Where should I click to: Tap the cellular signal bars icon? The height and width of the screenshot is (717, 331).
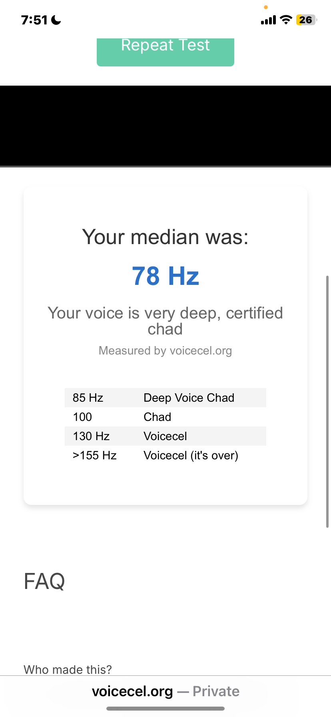point(268,20)
